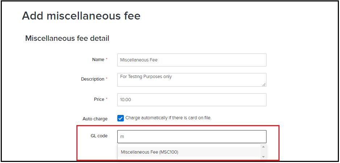340x163 pixels.
Task: Click the GL code search box
Action: click(x=192, y=137)
